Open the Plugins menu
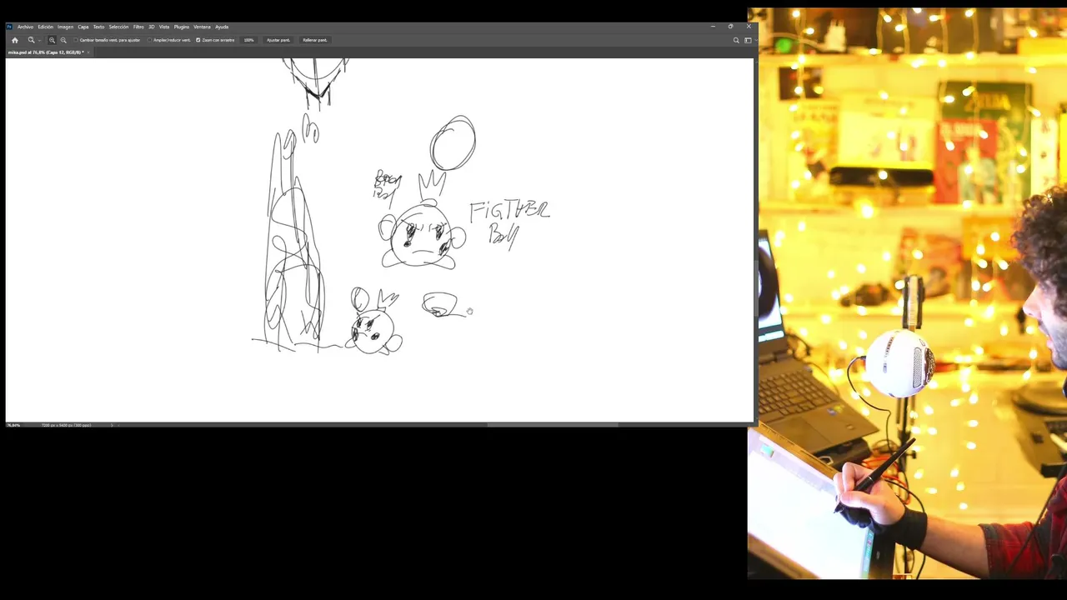Viewport: 1067px width, 600px height. click(181, 27)
